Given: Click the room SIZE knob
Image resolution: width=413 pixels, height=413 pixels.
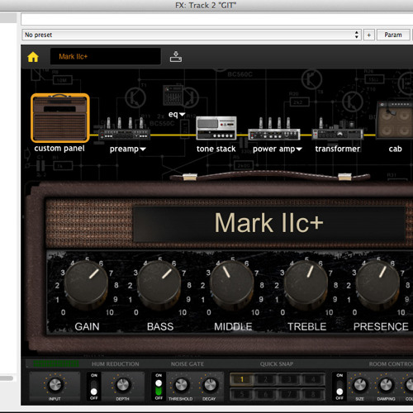Looking at the screenshot, I should pyautogui.click(x=360, y=385).
